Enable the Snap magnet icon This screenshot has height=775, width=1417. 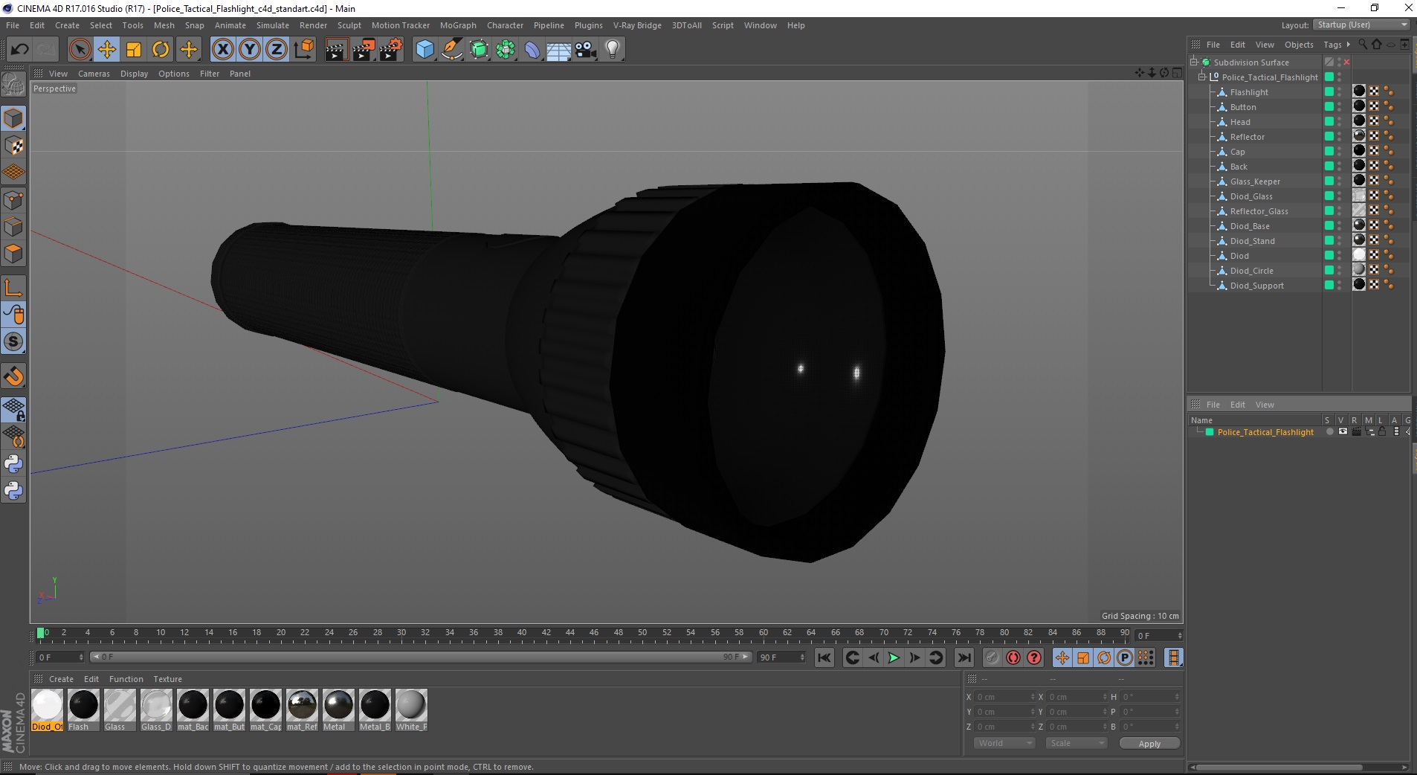pyautogui.click(x=13, y=376)
